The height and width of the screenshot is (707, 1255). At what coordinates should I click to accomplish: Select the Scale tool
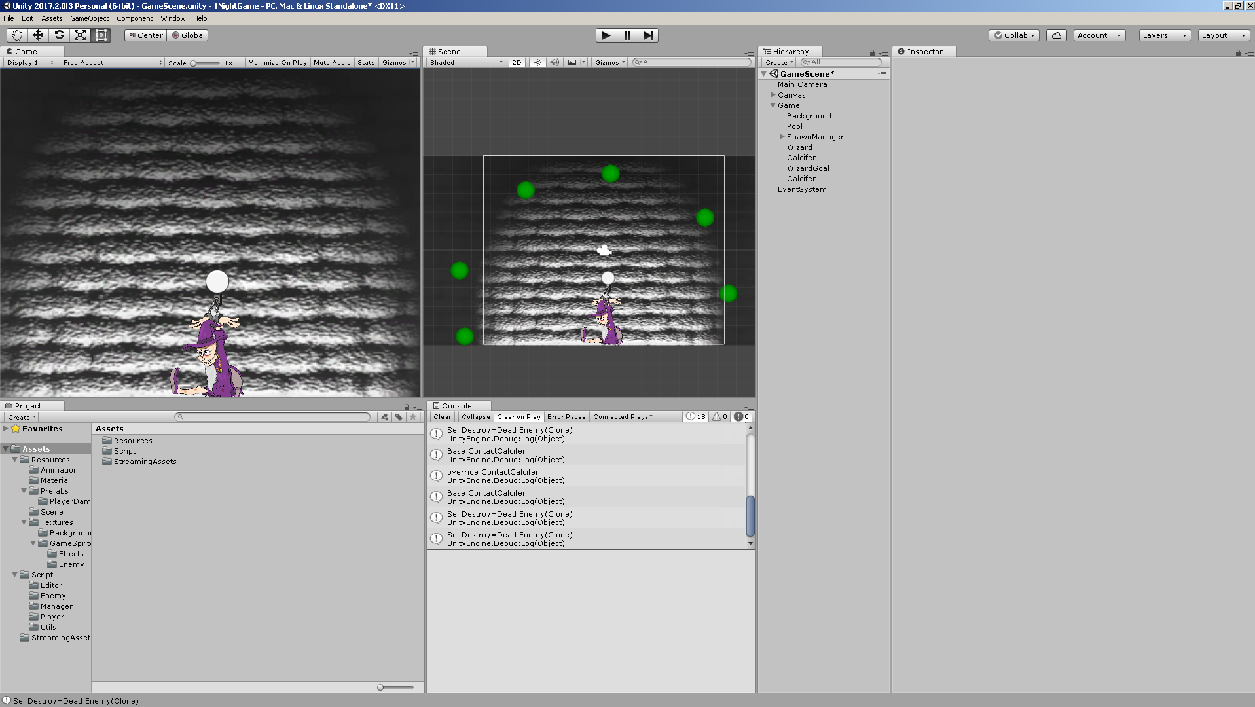(x=80, y=35)
